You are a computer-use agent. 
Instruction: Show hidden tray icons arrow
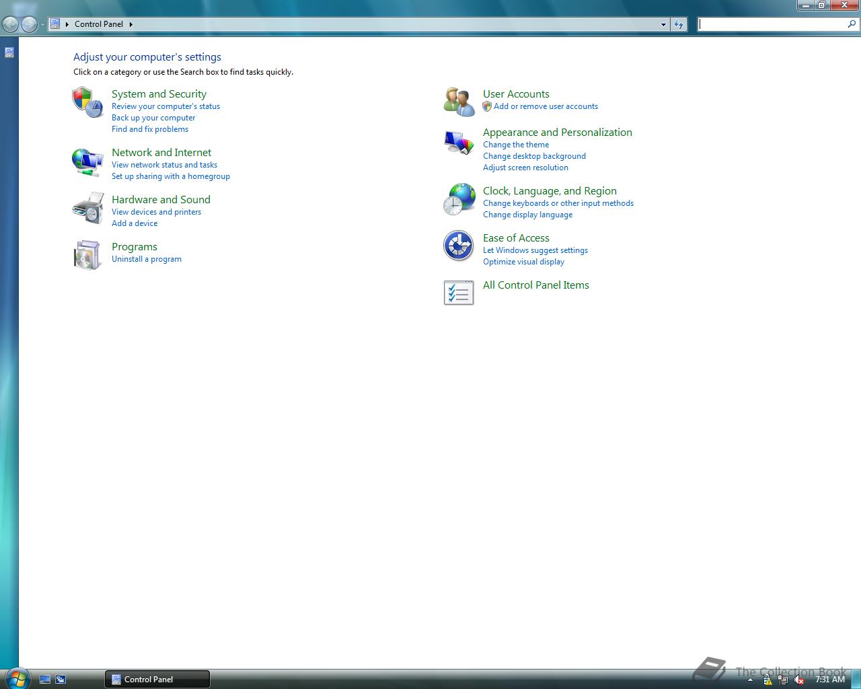point(750,680)
